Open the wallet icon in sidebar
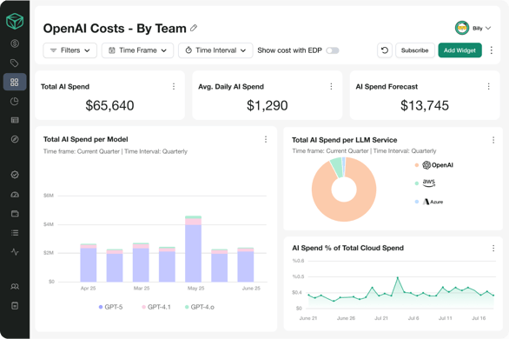 (15, 214)
